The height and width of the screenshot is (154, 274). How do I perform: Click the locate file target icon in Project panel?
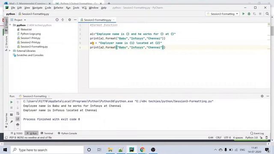[57, 20]
